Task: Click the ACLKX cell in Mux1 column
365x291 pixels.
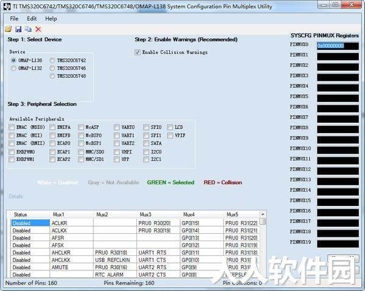Action: pyautogui.click(x=71, y=231)
